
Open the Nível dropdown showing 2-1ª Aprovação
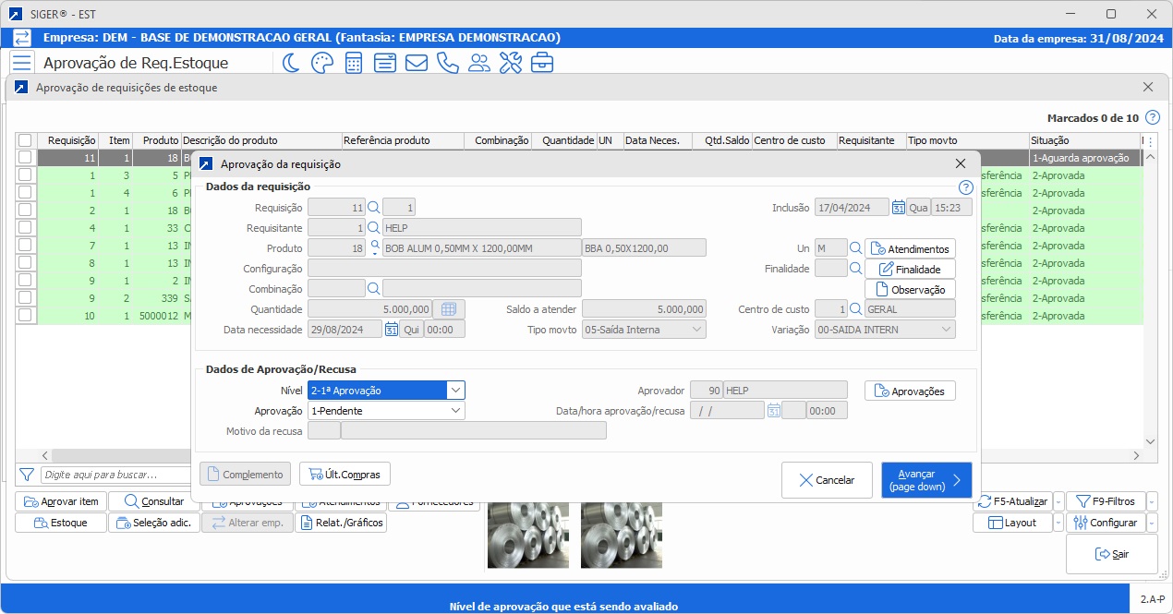455,390
